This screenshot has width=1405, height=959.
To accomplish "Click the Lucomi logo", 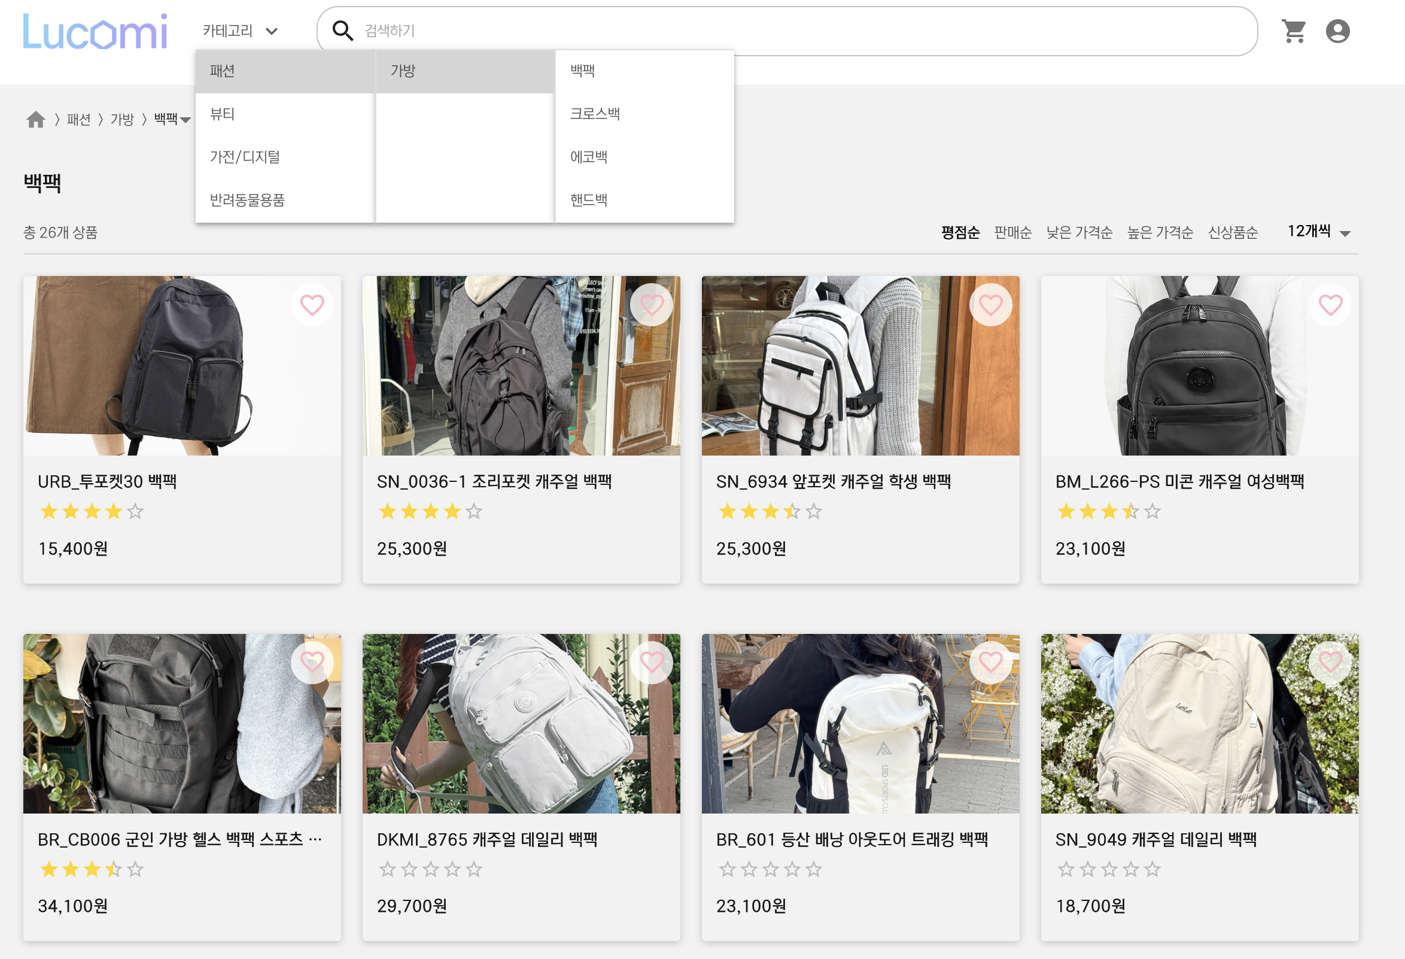I will [x=95, y=31].
